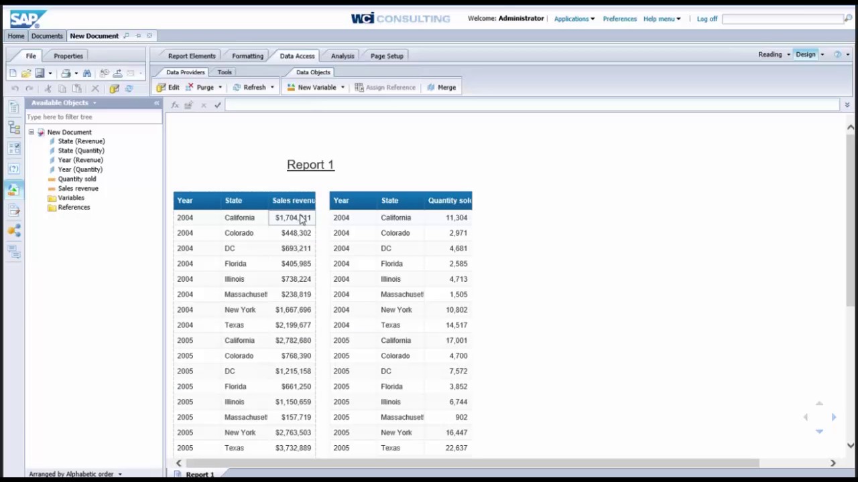Select the Available Objects side panel icon
The image size is (858, 482).
(14, 189)
